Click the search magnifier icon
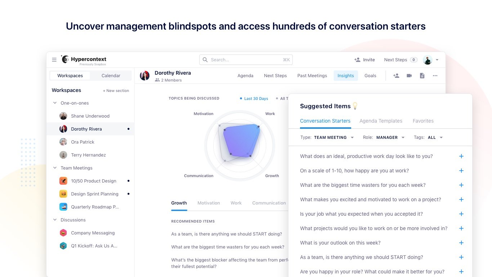The image size is (492, 277). click(x=205, y=60)
